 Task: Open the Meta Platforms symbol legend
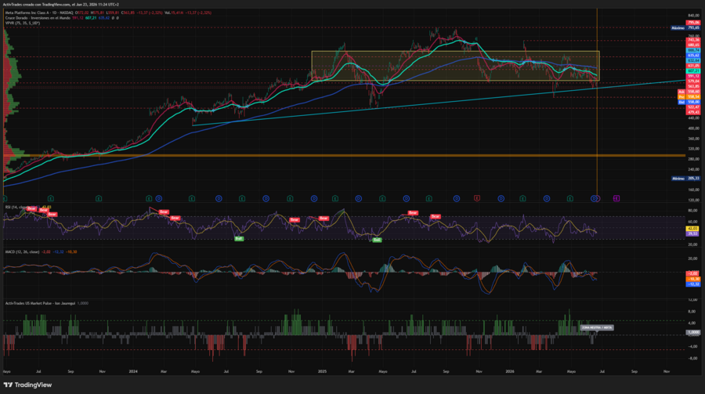coord(40,13)
